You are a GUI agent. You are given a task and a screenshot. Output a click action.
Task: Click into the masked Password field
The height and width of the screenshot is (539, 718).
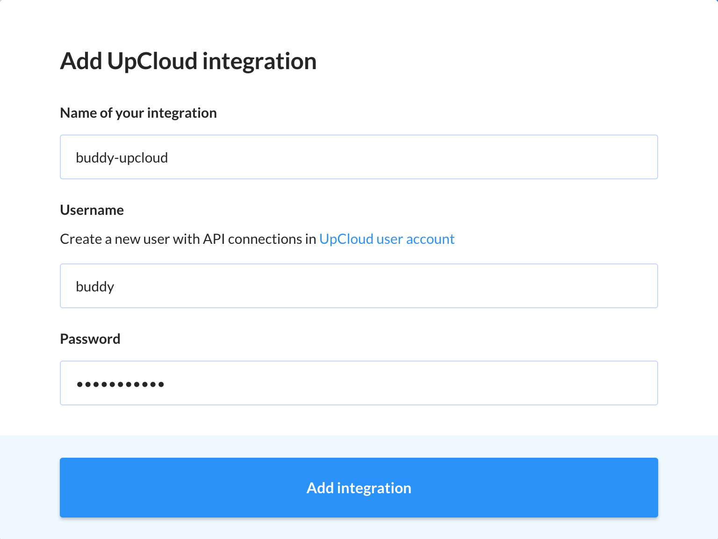(359, 383)
